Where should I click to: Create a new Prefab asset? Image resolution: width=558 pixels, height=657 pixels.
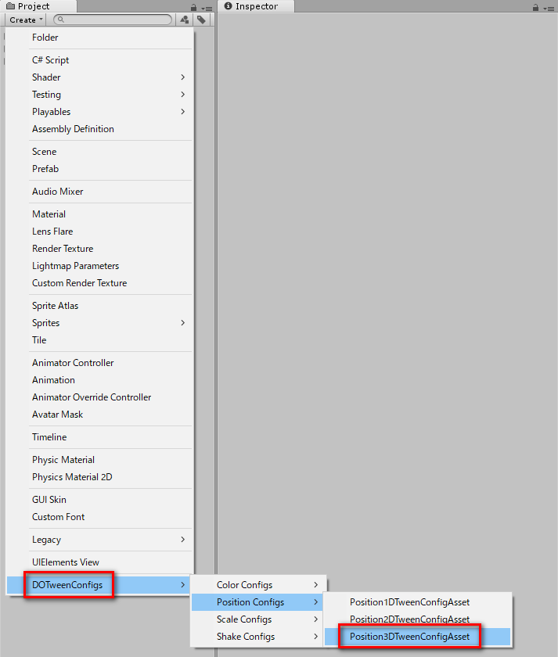pyautogui.click(x=99, y=168)
